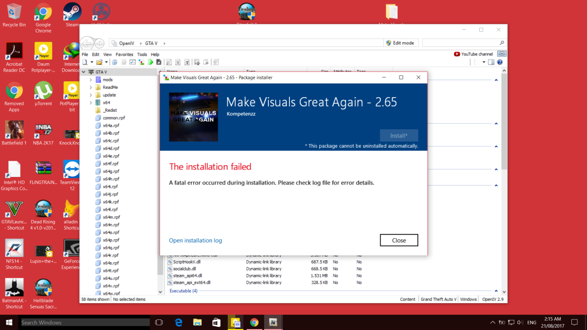The image size is (587, 330).
Task: Open the open-folder dropdown arrow
Action: click(106, 62)
